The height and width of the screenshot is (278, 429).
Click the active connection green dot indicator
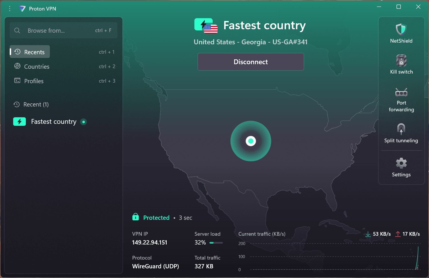[83, 122]
